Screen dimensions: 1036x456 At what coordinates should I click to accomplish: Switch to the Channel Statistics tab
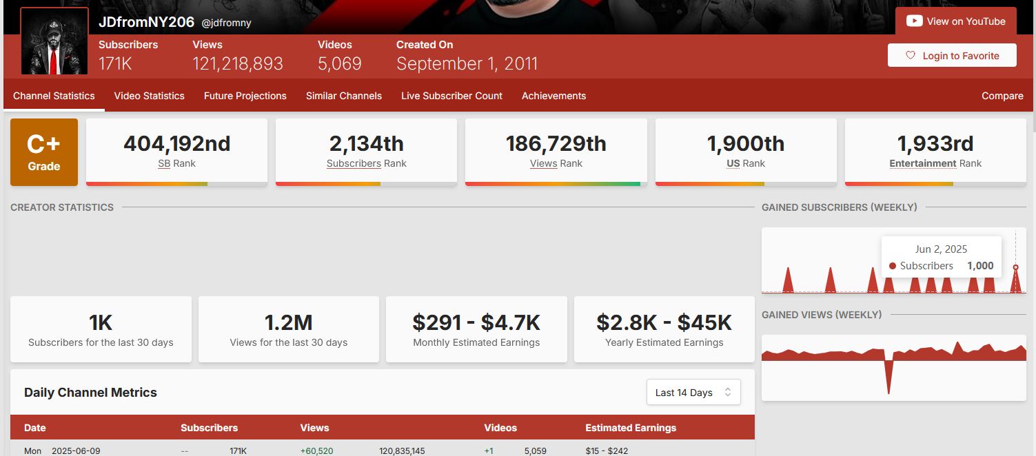pyautogui.click(x=54, y=96)
